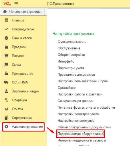Open the hamburger main menu icon
Viewport: 130px width, 146px height.
(16, 4)
